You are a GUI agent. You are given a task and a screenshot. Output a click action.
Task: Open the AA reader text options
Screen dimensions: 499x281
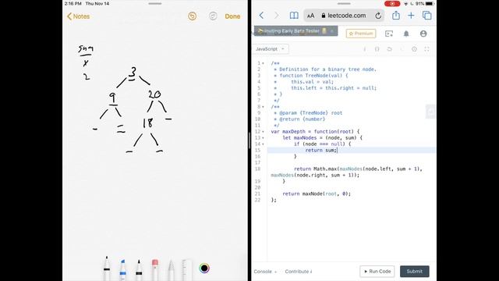[310, 16]
